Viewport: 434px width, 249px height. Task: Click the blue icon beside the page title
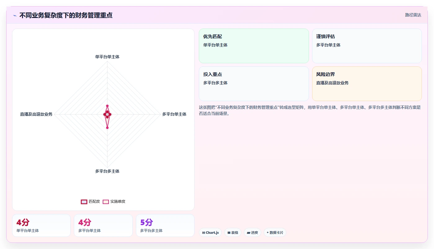(15, 16)
